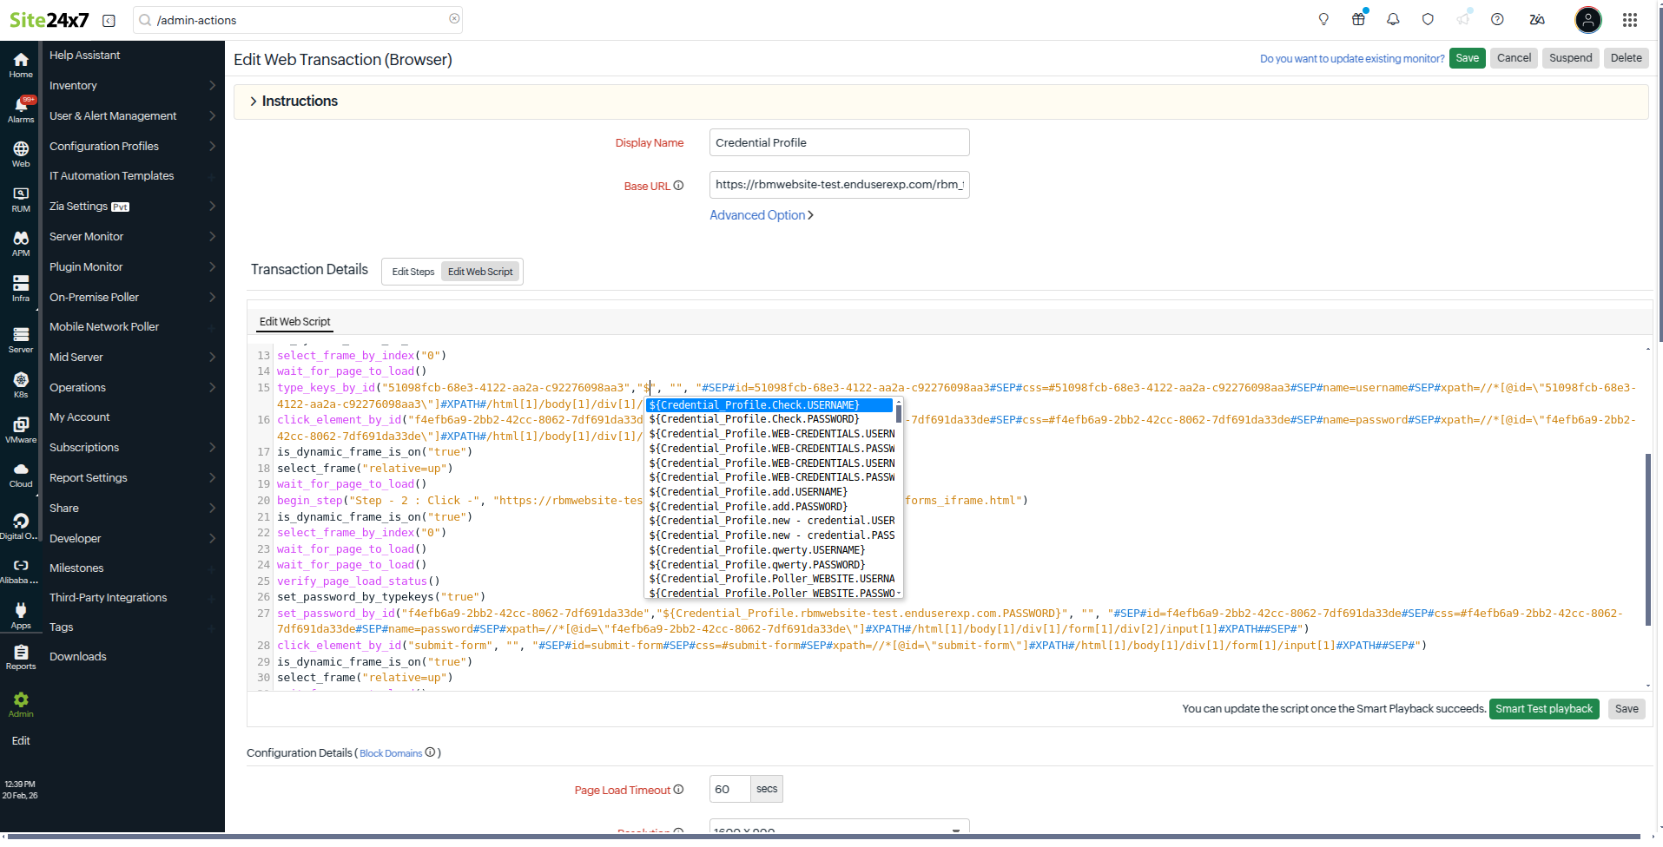Go to Reports via the sidebar icon
The height and width of the screenshot is (847, 1663).
pos(20,658)
